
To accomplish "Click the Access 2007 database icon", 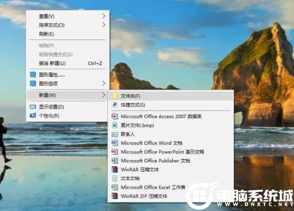I will (x=115, y=116).
